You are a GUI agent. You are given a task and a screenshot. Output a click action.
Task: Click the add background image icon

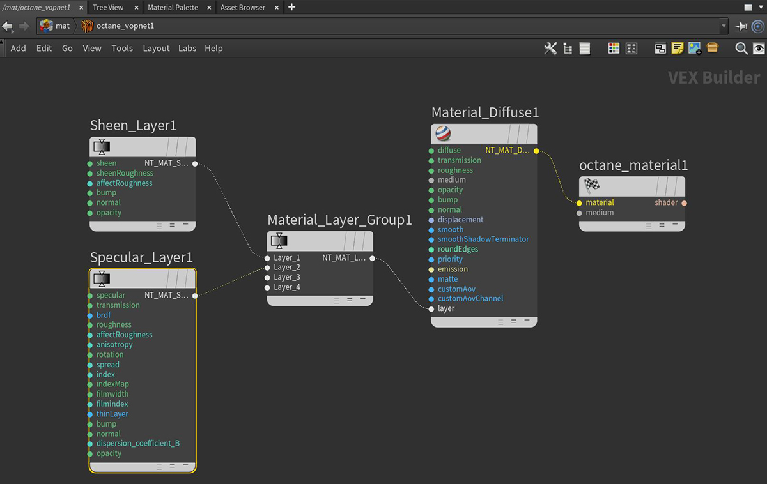[x=695, y=49]
